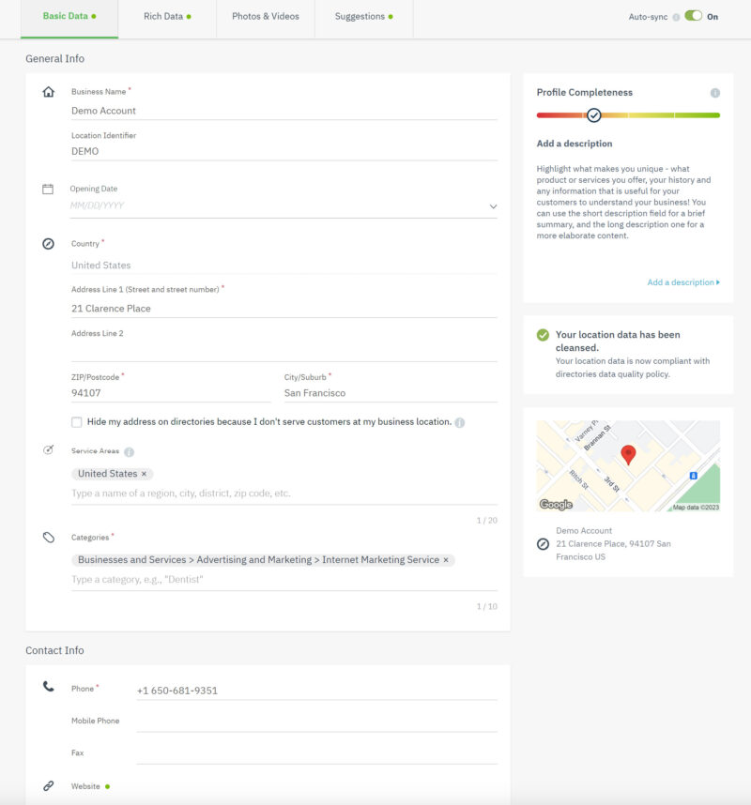The height and width of the screenshot is (805, 751).
Task: Expand the Opening Date dropdown chevron
Action: pyautogui.click(x=493, y=206)
